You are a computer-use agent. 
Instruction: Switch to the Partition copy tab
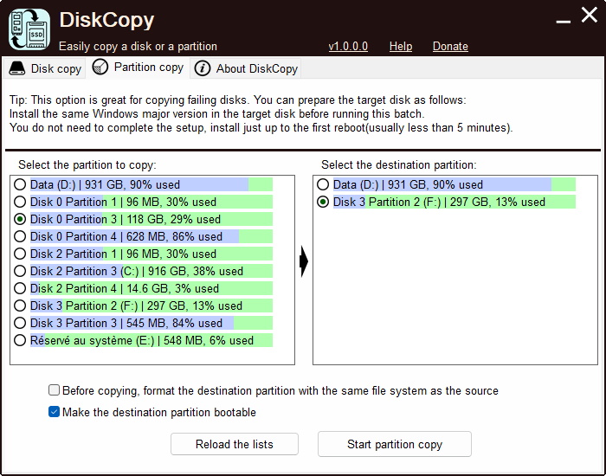(x=138, y=68)
